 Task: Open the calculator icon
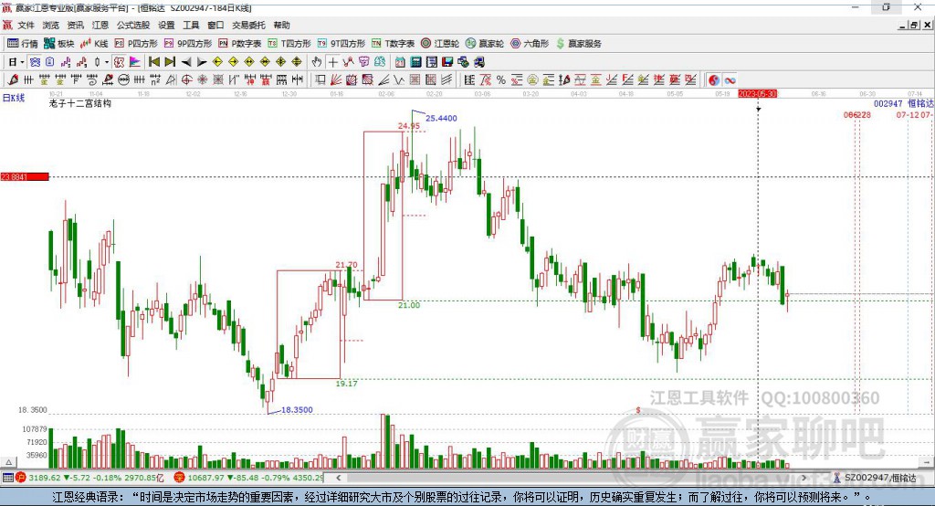point(415,62)
